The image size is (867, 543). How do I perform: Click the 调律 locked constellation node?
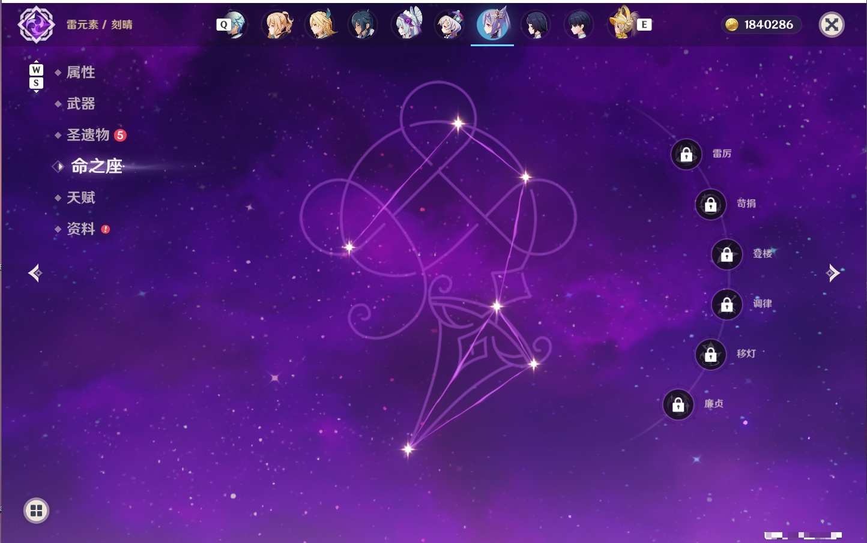727,304
